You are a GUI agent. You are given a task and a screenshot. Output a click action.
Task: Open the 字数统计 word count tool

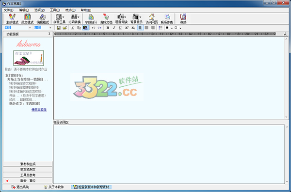(x=91, y=19)
